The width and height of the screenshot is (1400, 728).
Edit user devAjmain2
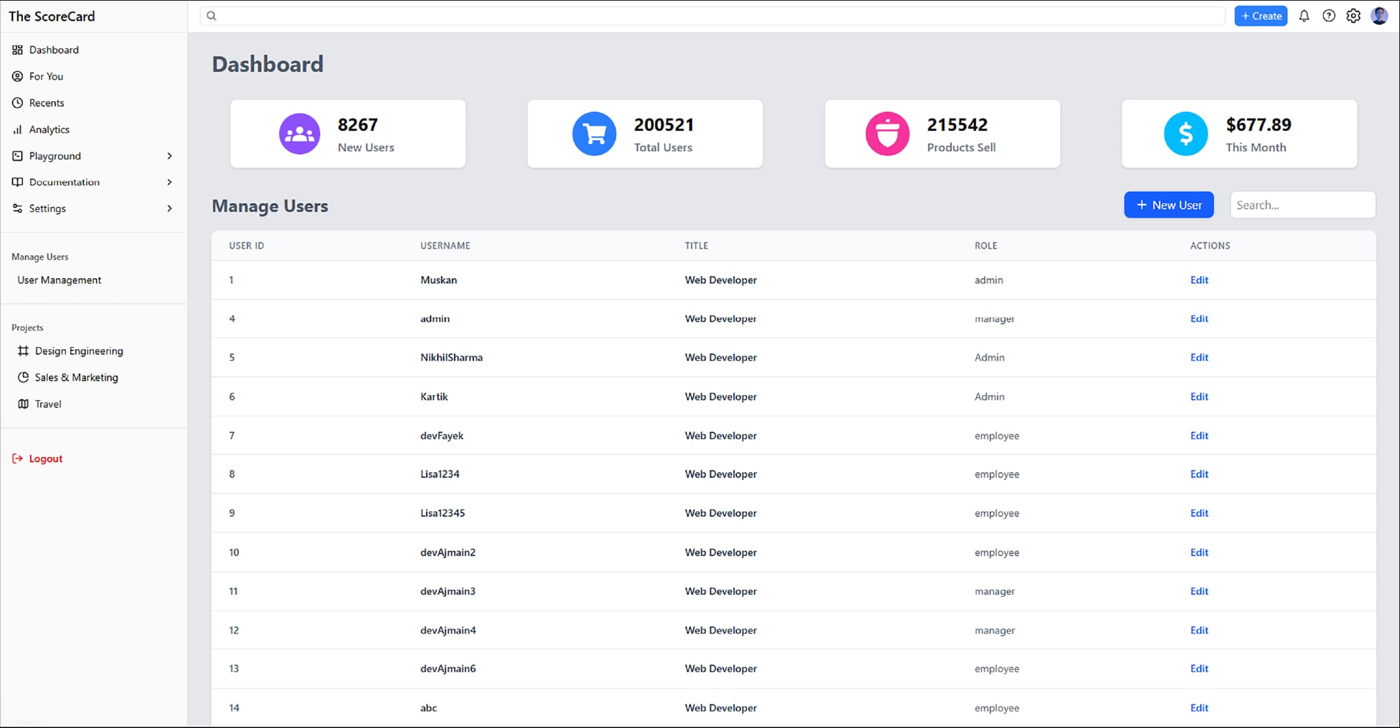tap(1199, 552)
